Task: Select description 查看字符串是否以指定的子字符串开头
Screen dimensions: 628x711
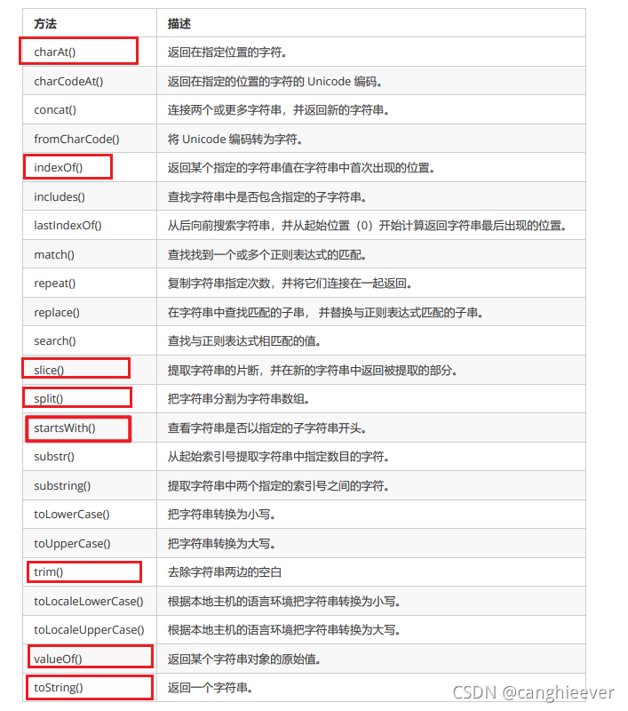Action: pyautogui.click(x=266, y=428)
